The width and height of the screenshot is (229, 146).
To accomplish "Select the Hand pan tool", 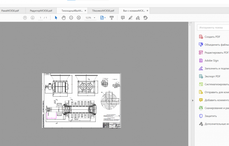I will [64, 18].
